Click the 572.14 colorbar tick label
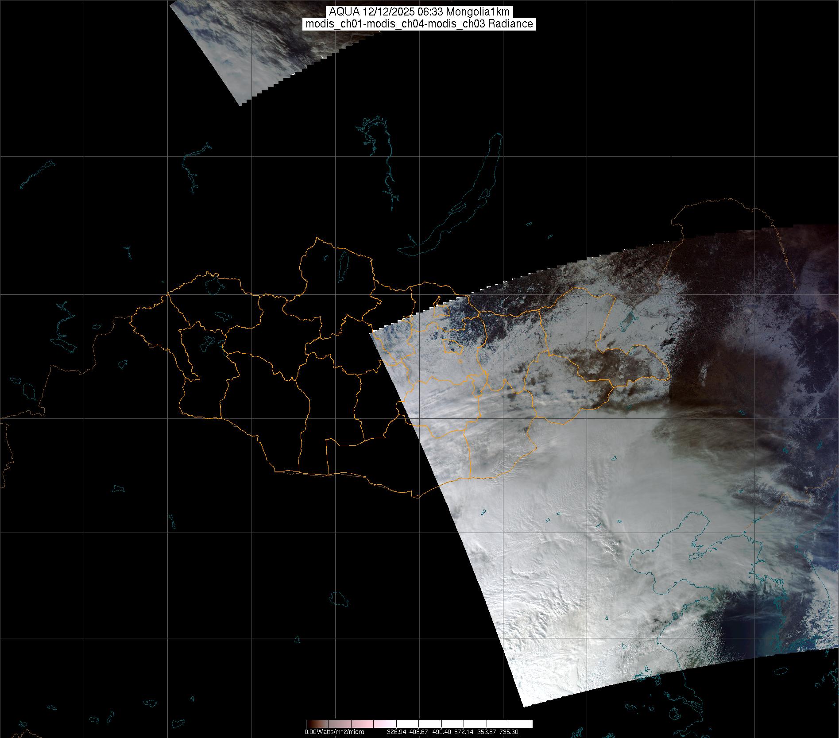The image size is (839, 738). [464, 732]
